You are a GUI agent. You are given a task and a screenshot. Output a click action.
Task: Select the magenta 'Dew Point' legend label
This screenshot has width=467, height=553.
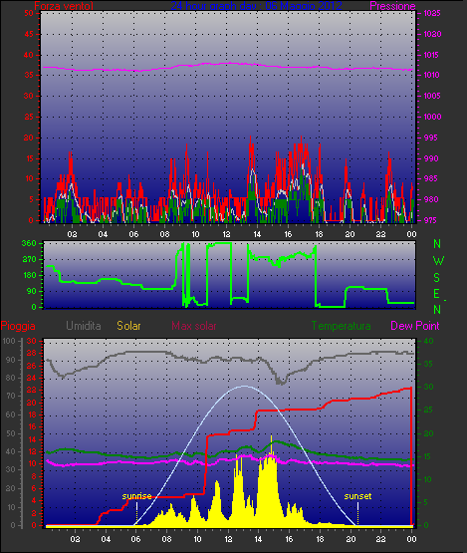click(x=415, y=326)
